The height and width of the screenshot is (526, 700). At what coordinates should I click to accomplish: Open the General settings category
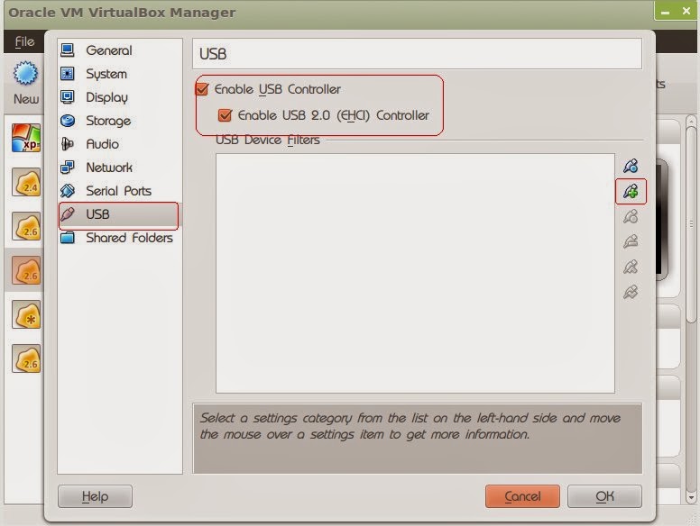coord(120,50)
